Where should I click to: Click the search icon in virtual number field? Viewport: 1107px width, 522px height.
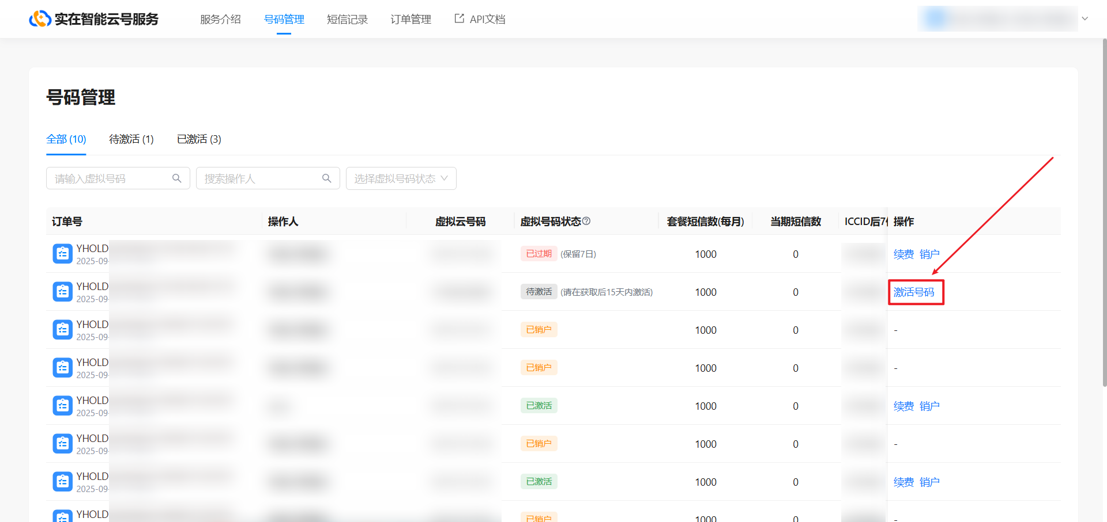[x=177, y=178]
